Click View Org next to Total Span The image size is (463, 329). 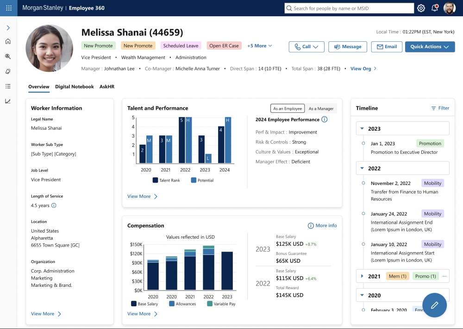(x=360, y=69)
